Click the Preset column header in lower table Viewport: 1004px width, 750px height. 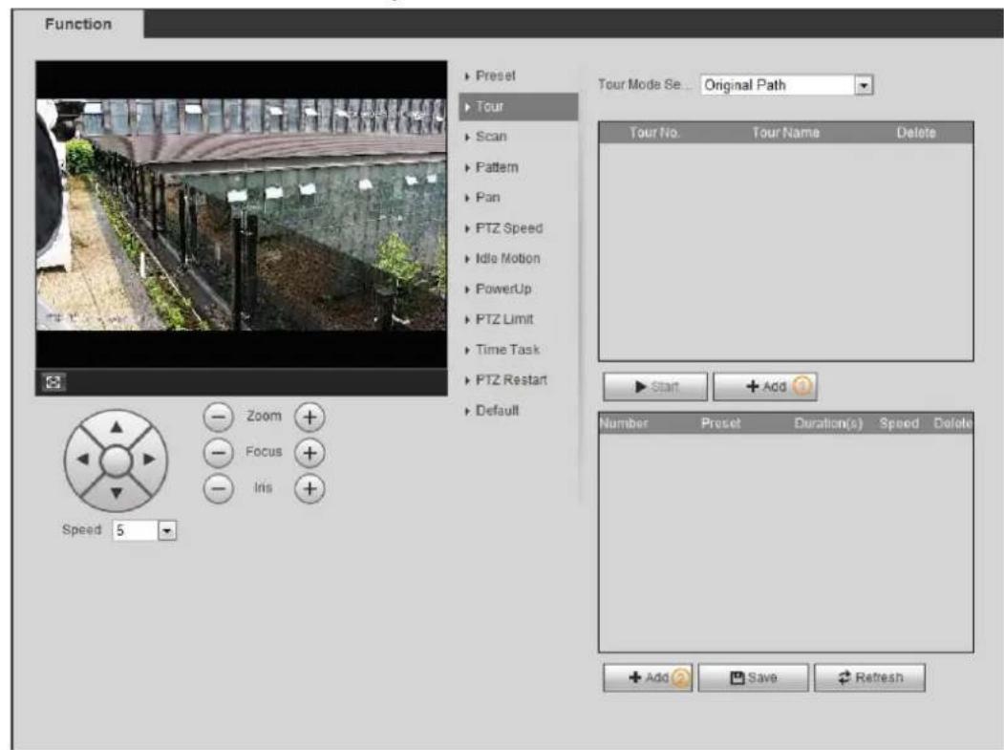(x=720, y=423)
